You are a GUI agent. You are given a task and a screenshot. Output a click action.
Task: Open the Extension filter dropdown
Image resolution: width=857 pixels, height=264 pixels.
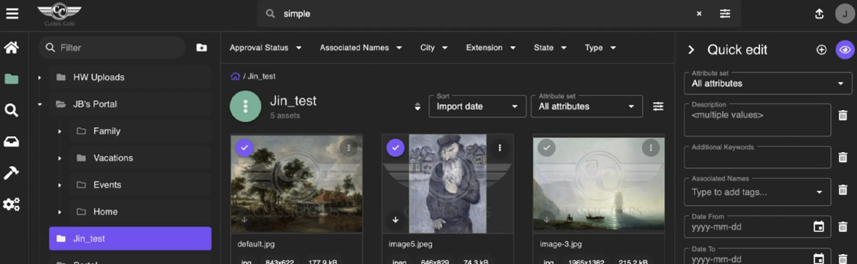point(491,48)
